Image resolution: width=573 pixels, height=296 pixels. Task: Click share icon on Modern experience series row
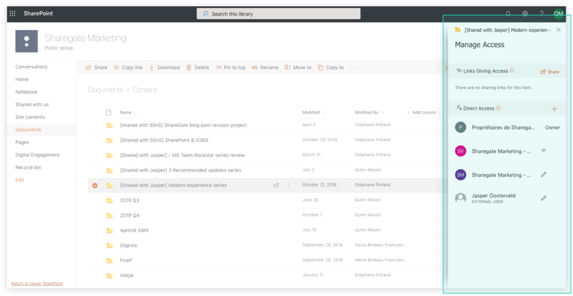[276, 185]
